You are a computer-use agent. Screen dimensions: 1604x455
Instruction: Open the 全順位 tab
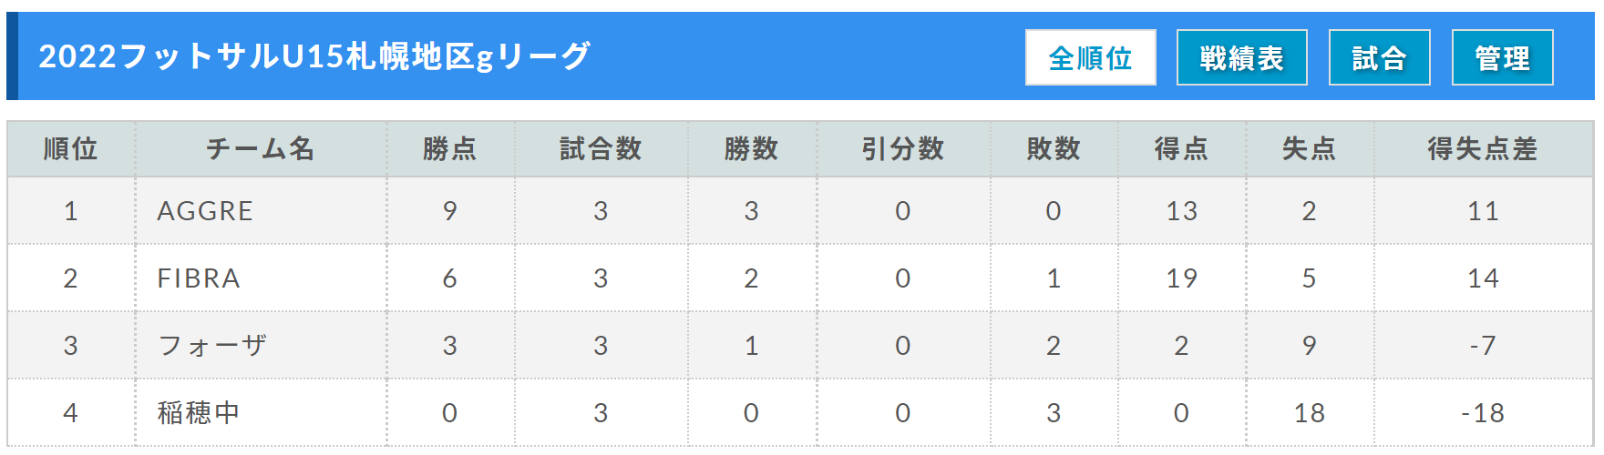(1090, 57)
